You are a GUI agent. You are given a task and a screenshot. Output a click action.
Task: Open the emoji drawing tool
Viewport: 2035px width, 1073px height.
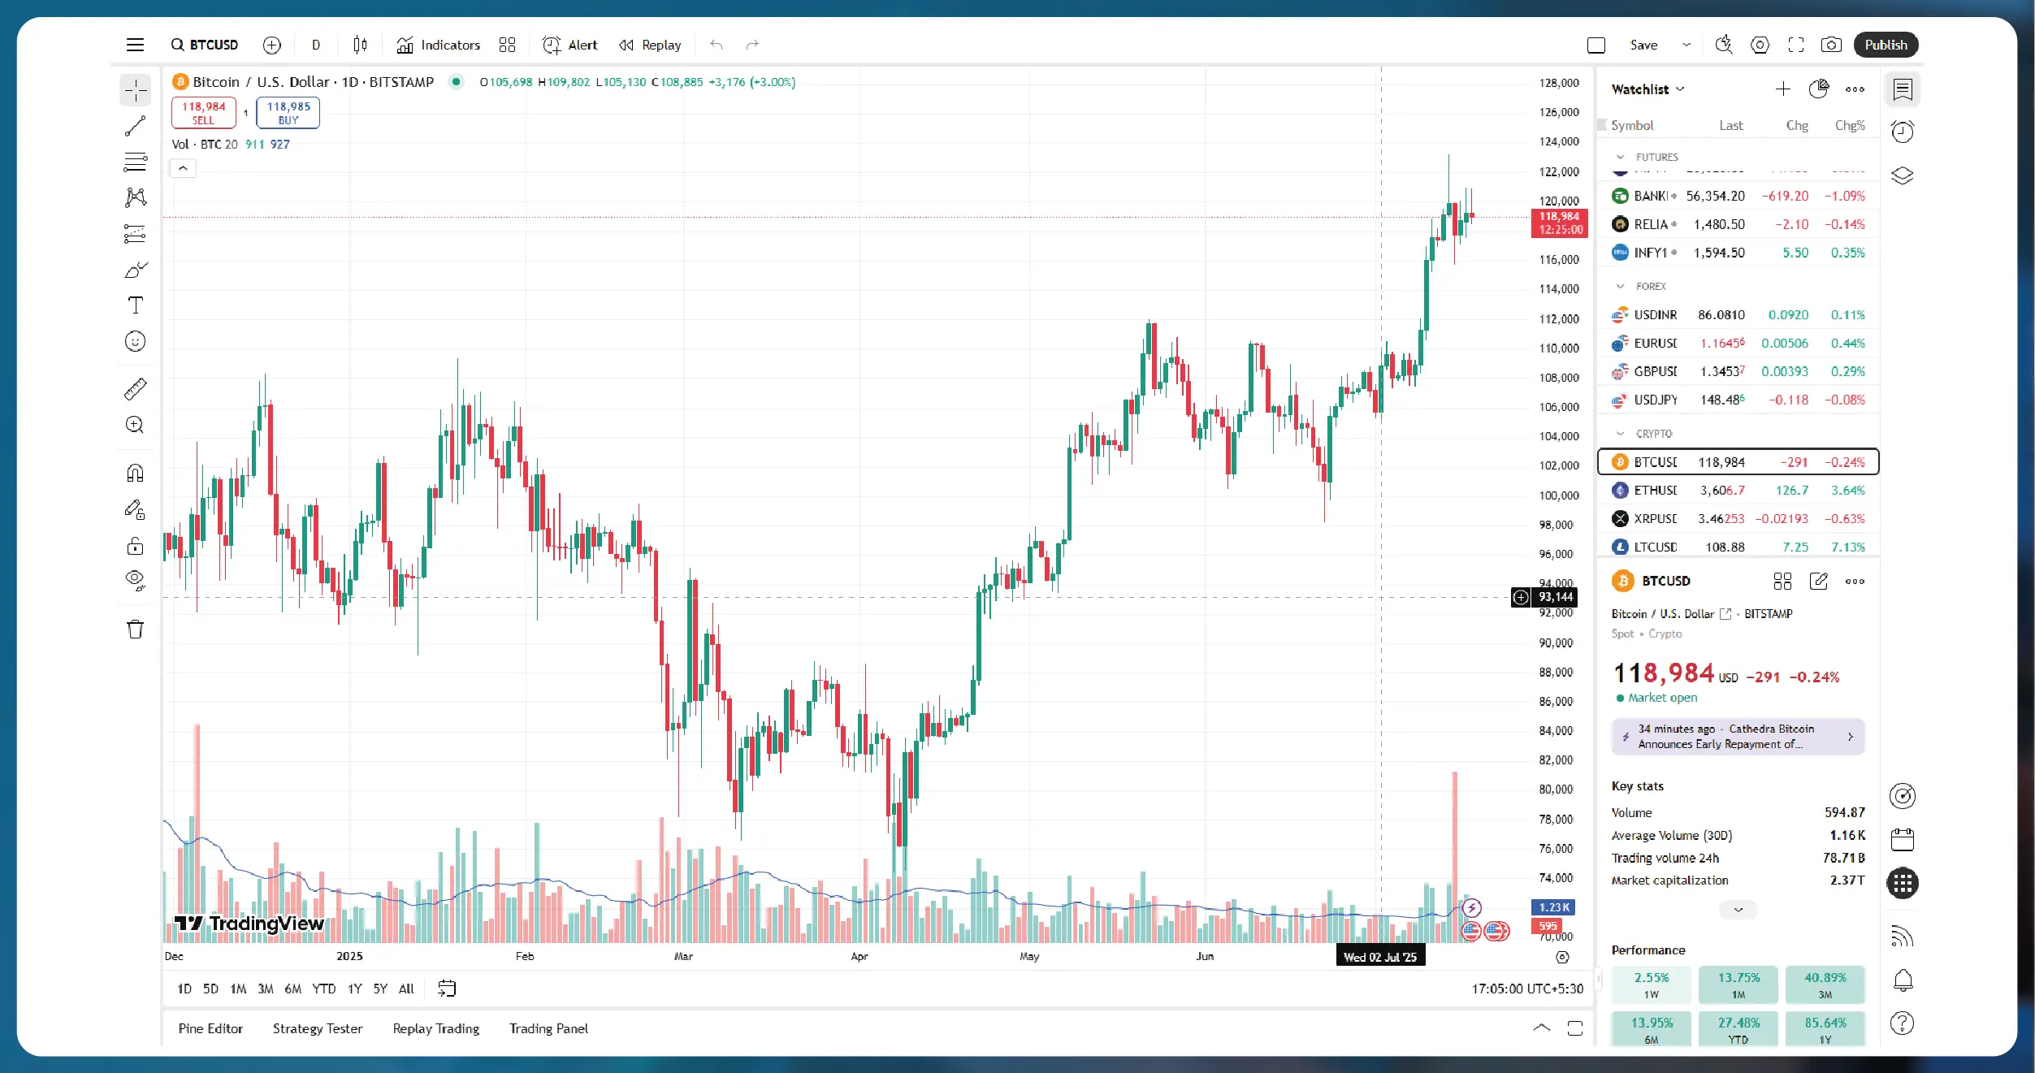(136, 341)
